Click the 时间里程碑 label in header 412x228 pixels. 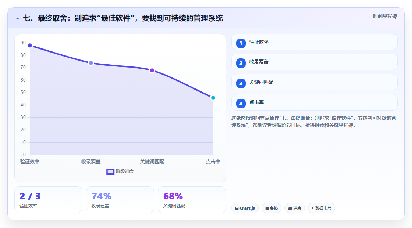tap(385, 16)
